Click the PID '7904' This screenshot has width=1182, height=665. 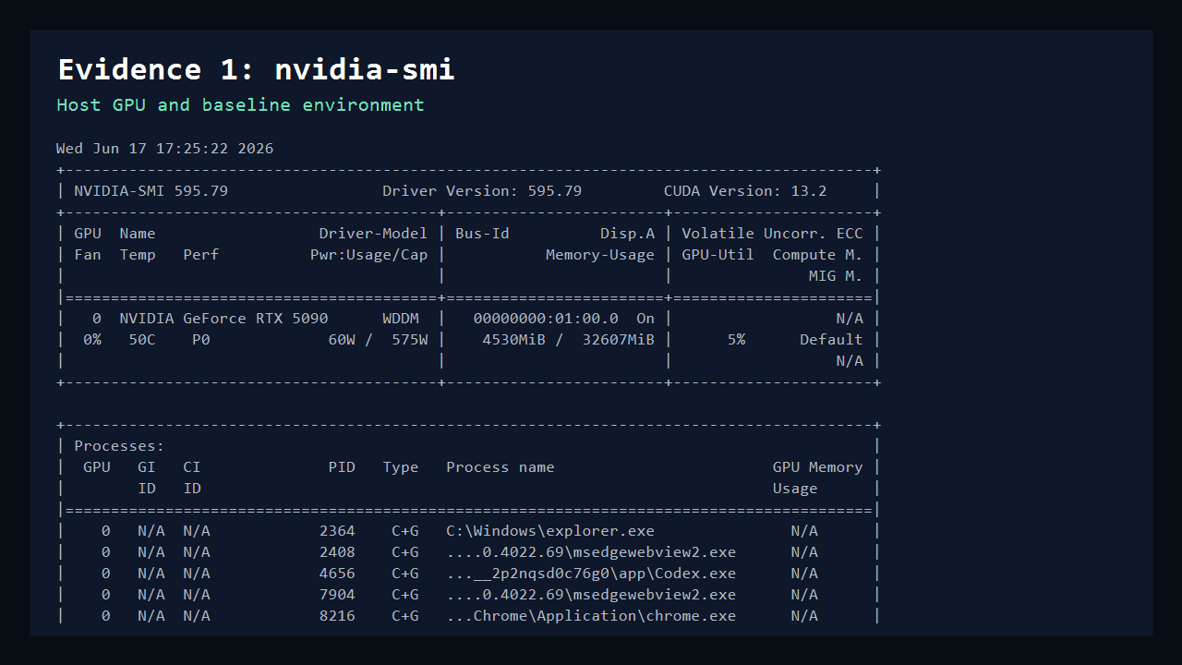click(337, 595)
